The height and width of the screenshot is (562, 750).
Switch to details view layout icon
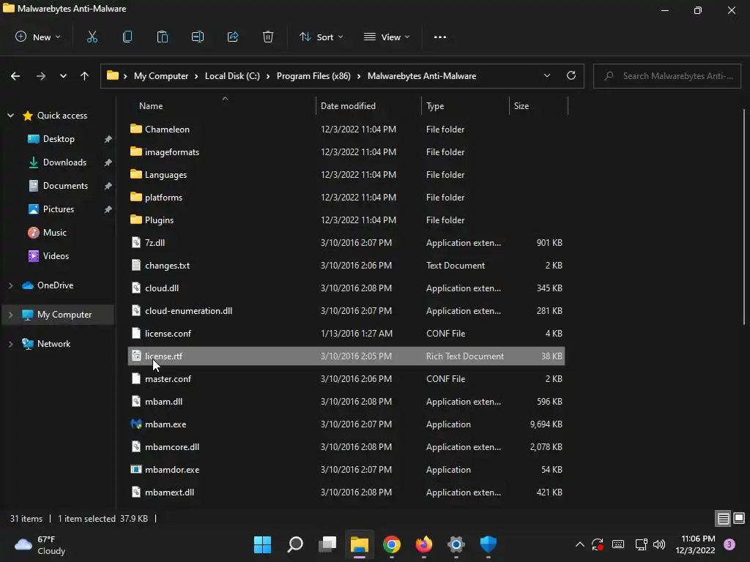[723, 518]
